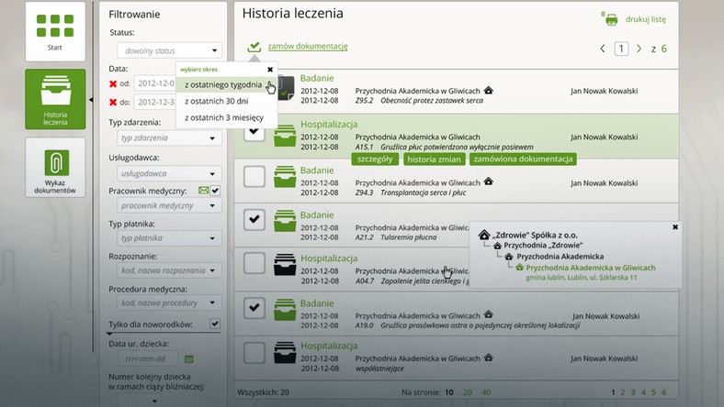Screen dimensions: 724x407
Task: Clear the 'do' date with red X
Action: pyautogui.click(x=113, y=102)
